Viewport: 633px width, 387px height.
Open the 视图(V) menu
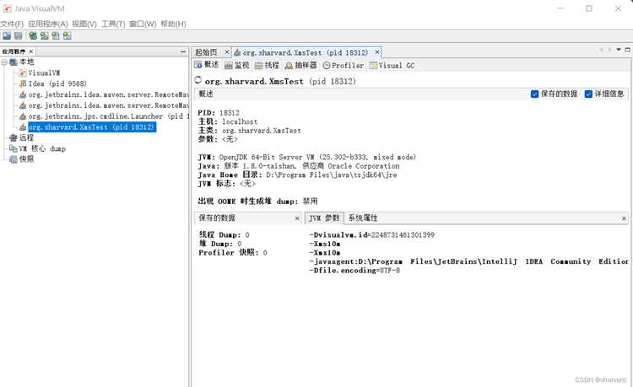[84, 24]
